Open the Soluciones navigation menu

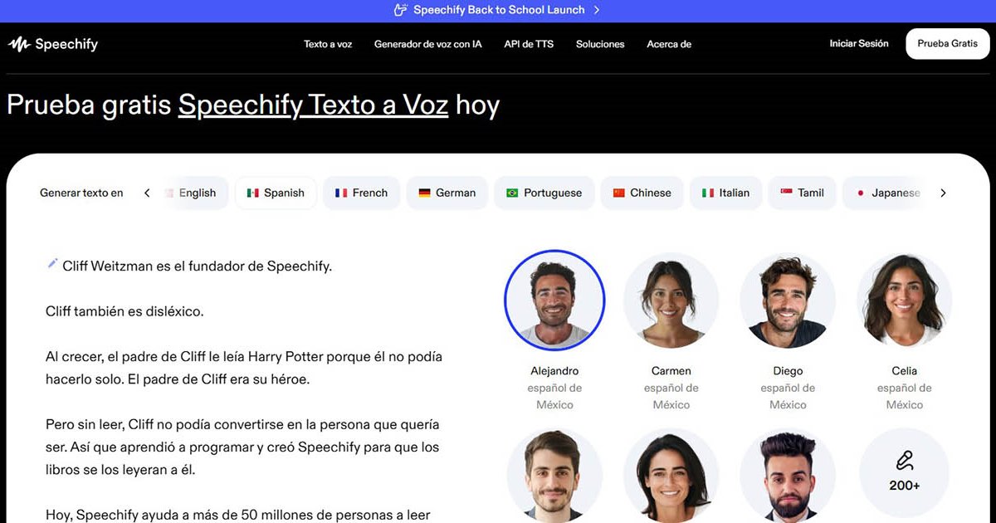pyautogui.click(x=600, y=44)
